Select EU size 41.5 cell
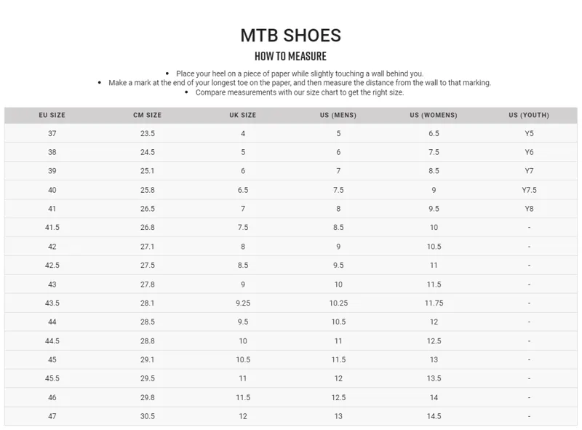582x430 pixels. (x=52, y=228)
